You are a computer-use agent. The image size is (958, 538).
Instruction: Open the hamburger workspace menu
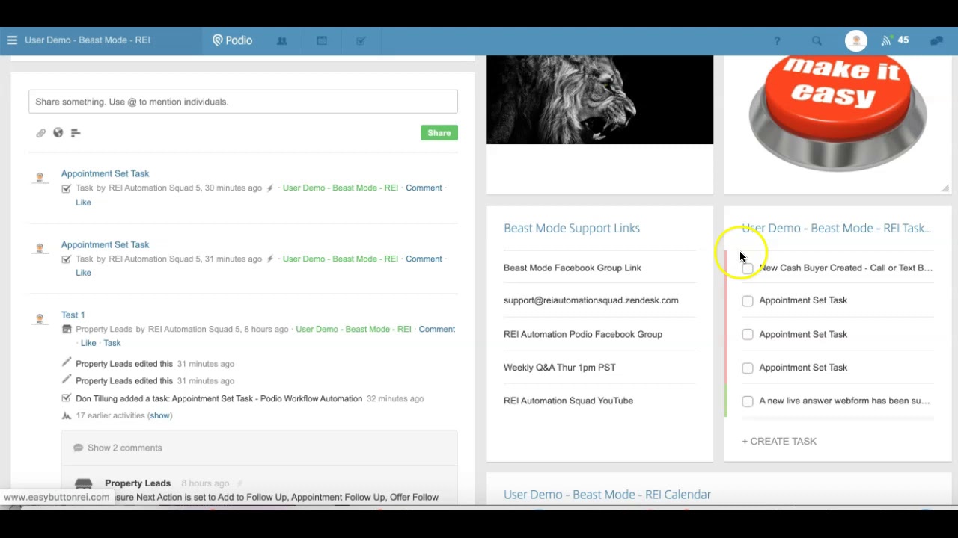[x=12, y=40]
